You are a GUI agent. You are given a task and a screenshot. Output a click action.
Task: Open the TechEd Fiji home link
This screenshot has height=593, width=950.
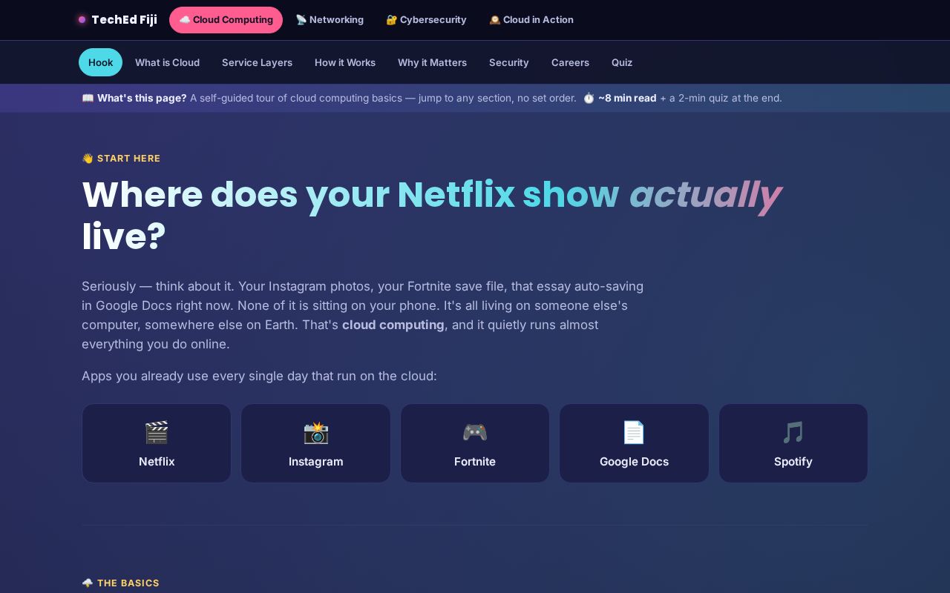click(117, 20)
